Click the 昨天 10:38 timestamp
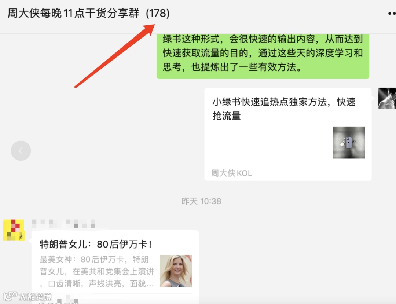 coord(201,201)
